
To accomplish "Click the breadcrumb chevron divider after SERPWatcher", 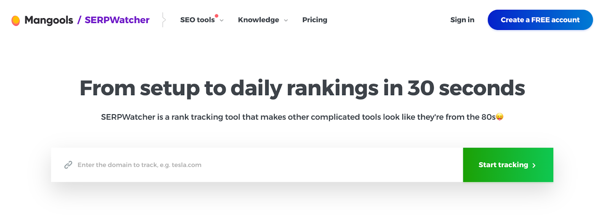I will (x=163, y=20).
